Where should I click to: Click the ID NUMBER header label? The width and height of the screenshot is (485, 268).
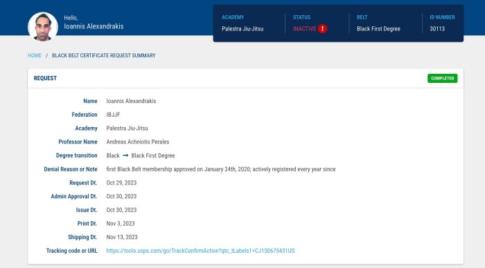click(x=442, y=17)
